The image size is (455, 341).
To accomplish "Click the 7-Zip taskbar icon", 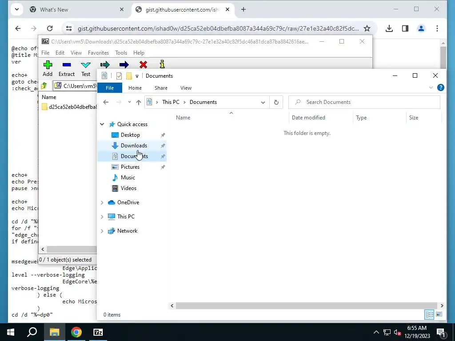I will pyautogui.click(x=98, y=332).
